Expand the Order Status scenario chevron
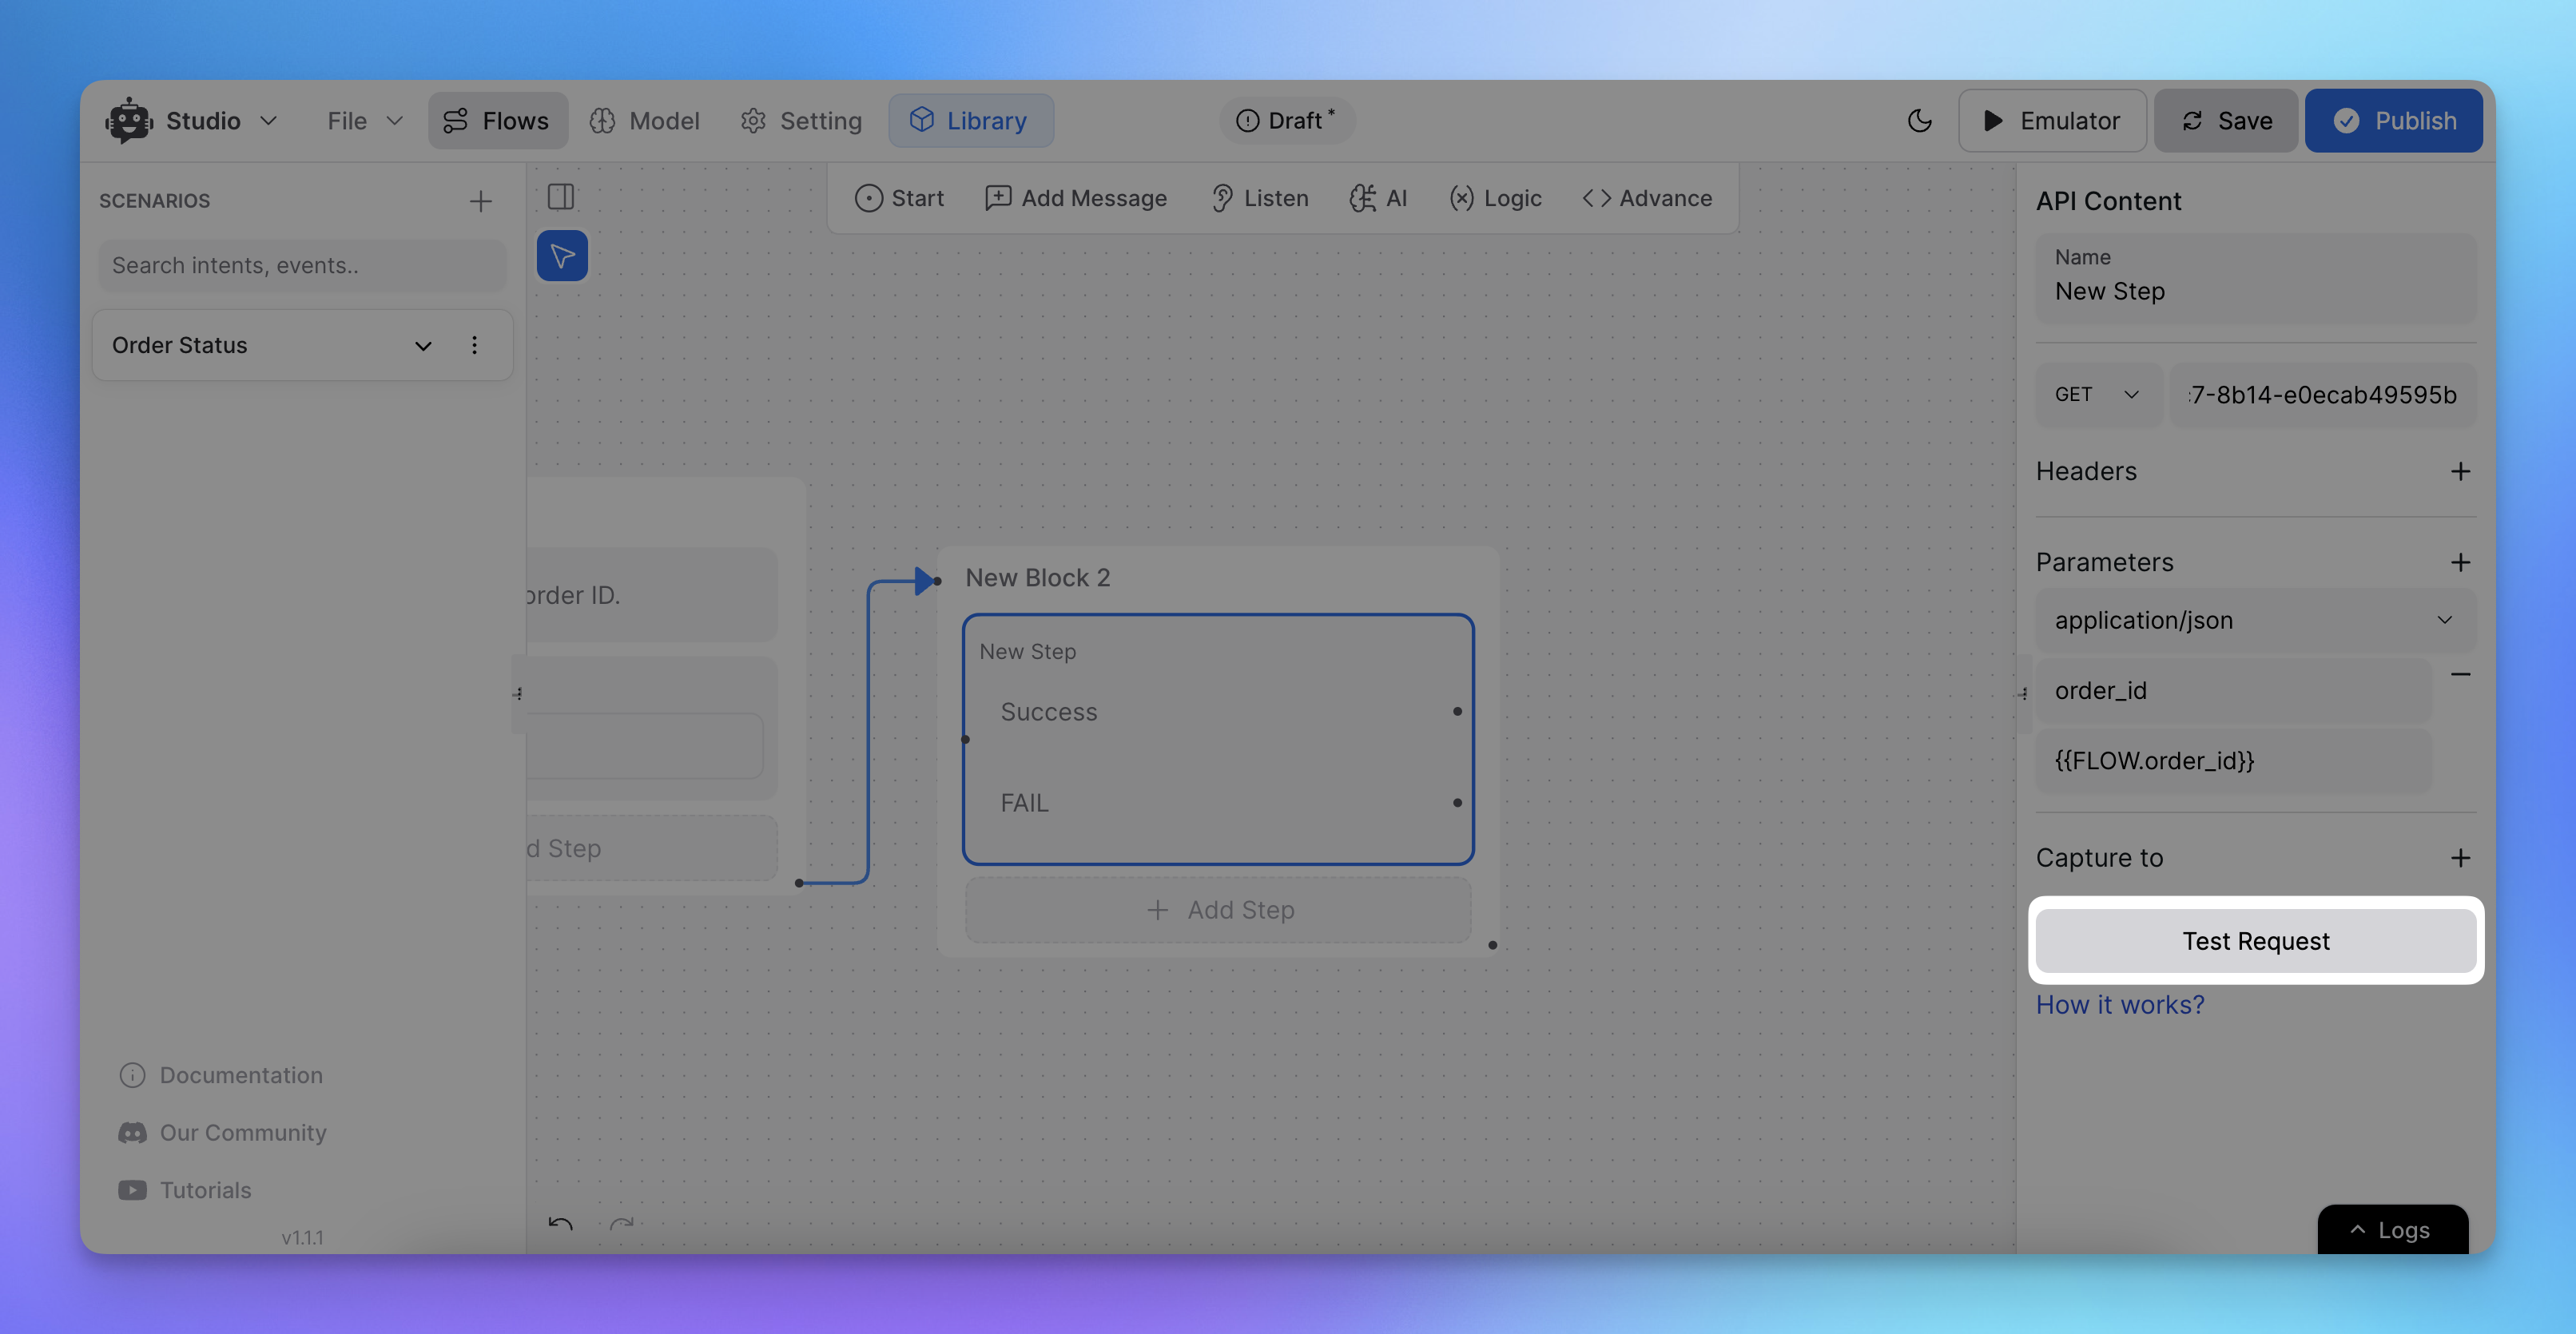2576x1334 pixels. [x=423, y=345]
